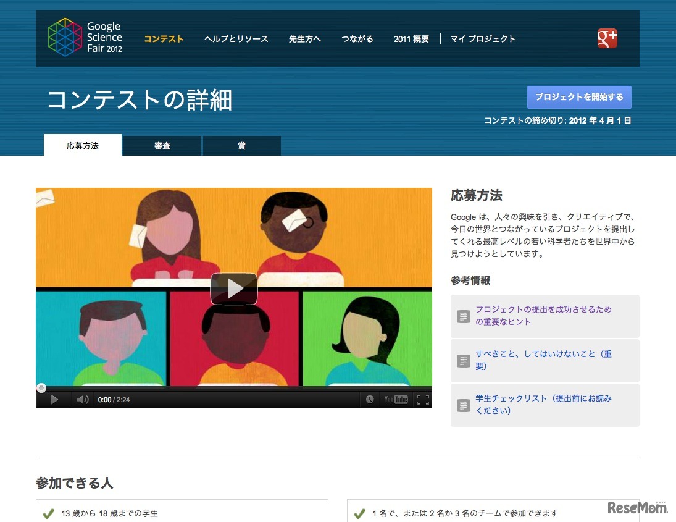Open ヘルプとリソース menu
Viewport: 676px width, 522px height.
[x=236, y=39]
